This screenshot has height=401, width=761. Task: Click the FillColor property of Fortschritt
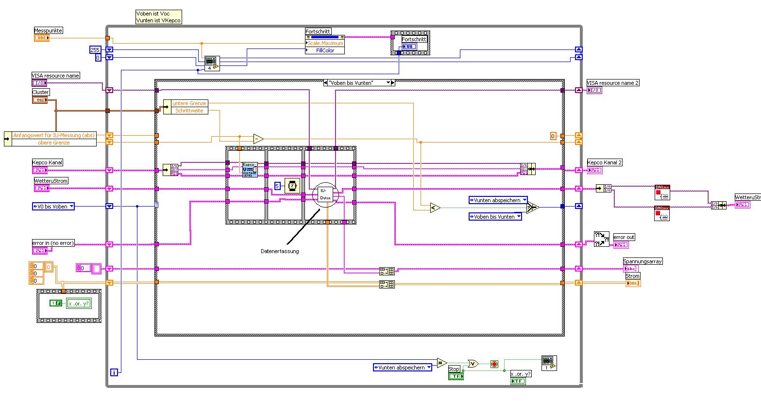(325, 50)
